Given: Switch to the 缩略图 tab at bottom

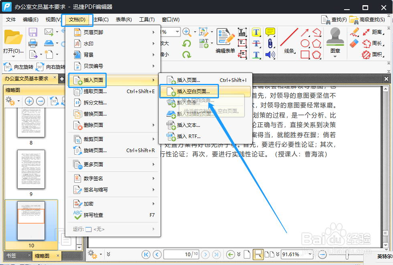Looking at the screenshot, I should point(42,256).
